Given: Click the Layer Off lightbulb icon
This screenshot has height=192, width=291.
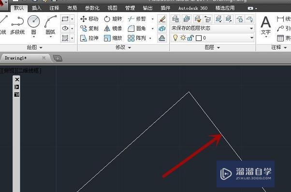Looking at the screenshot, I should [249, 19].
